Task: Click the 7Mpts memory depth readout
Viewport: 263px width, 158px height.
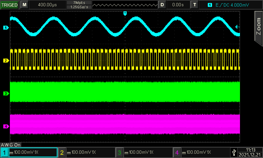Action: point(79,3)
